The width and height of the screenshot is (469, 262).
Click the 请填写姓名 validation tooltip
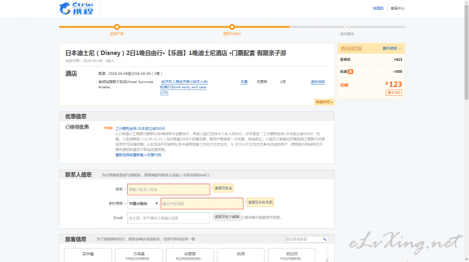click(x=223, y=188)
